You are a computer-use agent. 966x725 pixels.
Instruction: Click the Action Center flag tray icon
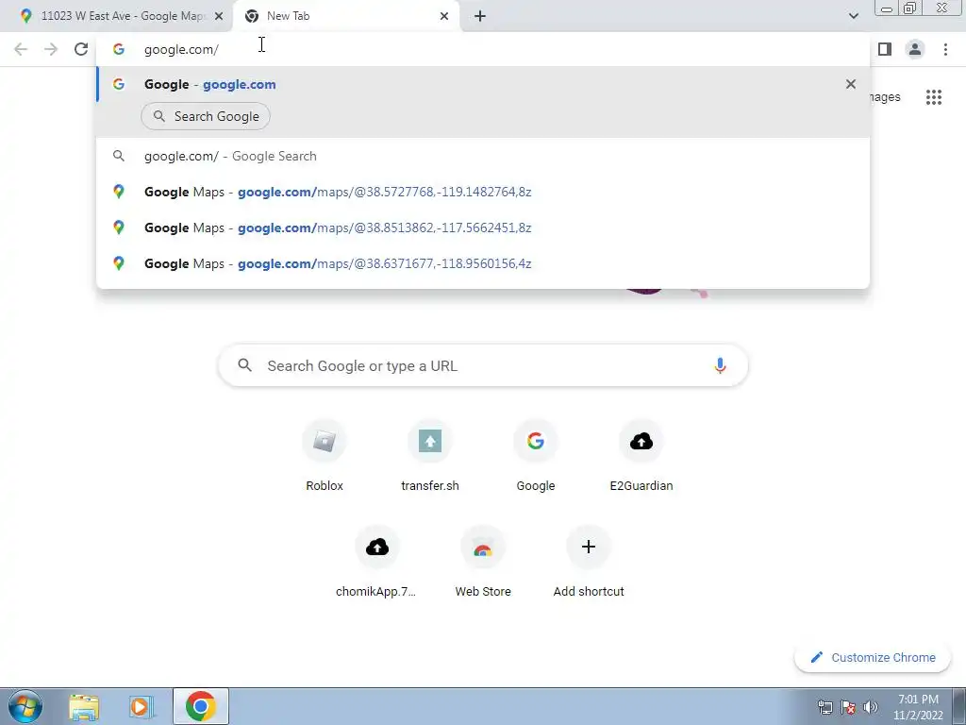(848, 706)
